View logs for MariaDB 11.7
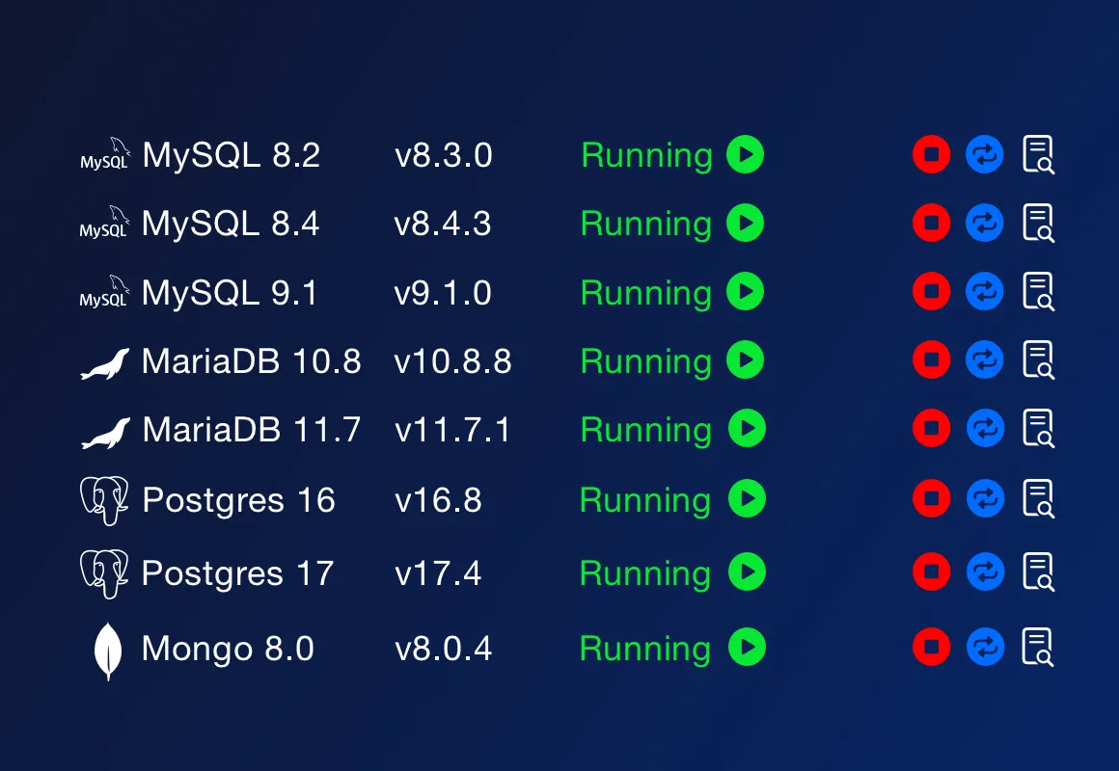This screenshot has width=1119, height=771. [x=1038, y=429]
